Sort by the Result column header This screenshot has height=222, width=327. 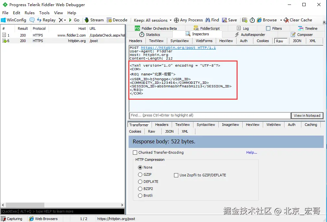coord(23,28)
